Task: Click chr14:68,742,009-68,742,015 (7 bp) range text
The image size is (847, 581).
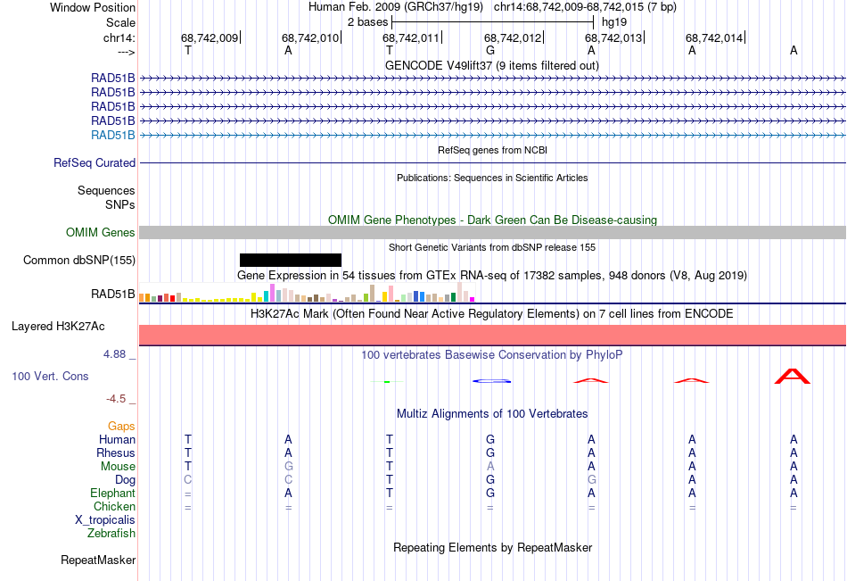Action: point(585,7)
